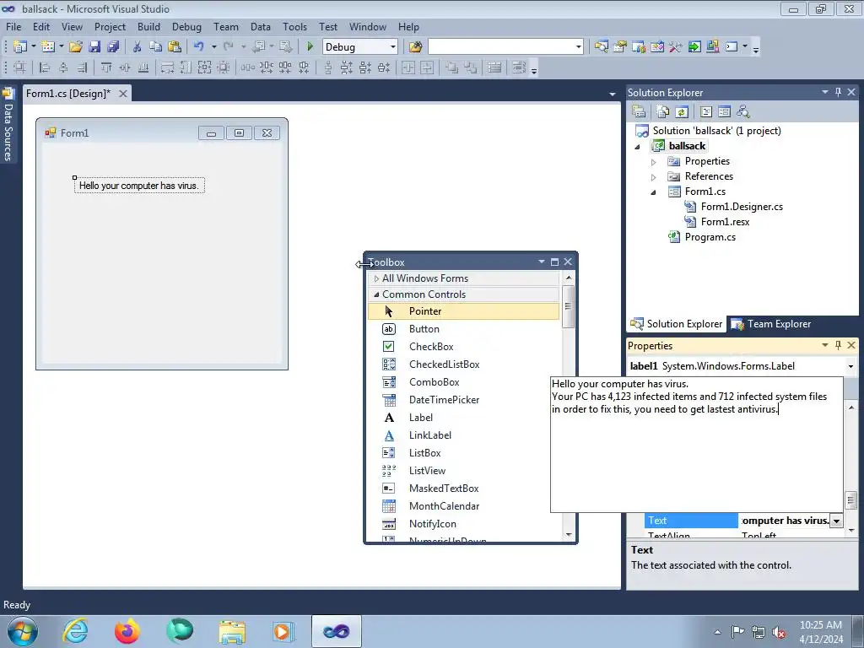Click inside the Text property multiline editor
Image resolution: width=864 pixels, height=648 pixels.
[x=696, y=444]
